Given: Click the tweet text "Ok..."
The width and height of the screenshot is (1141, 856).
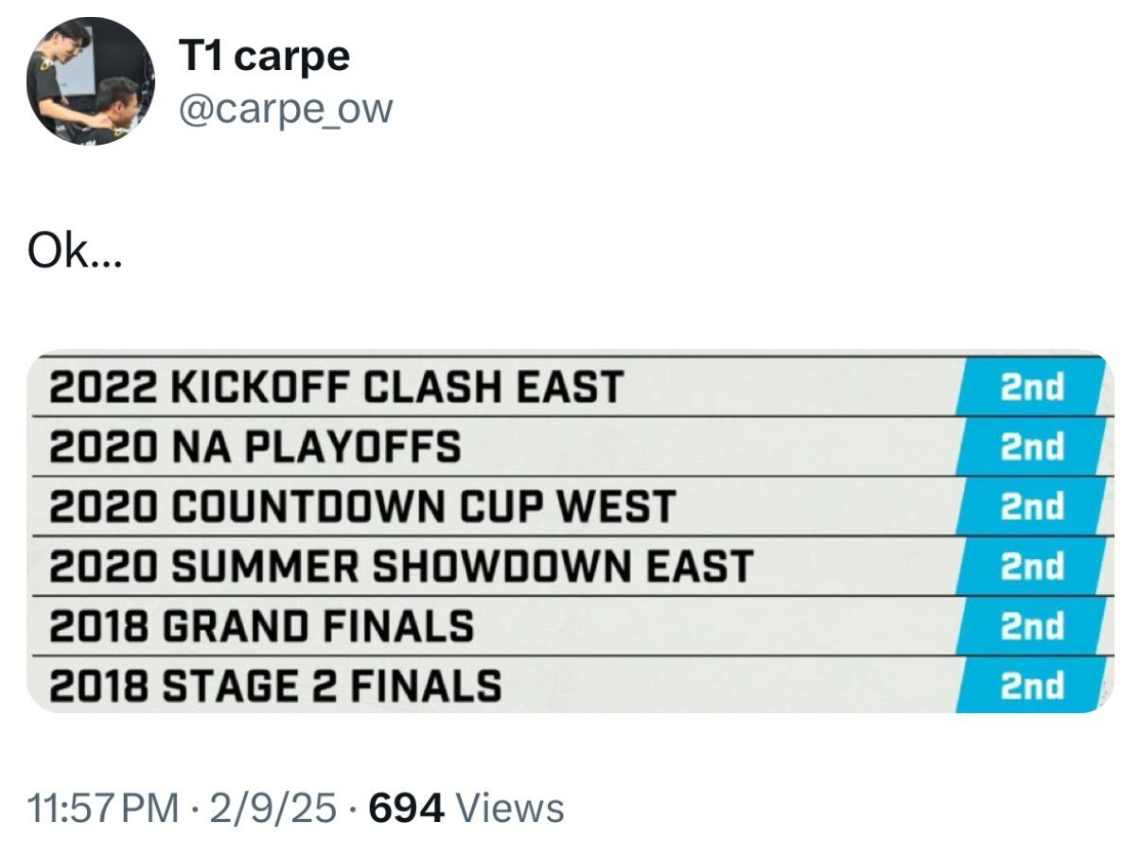Looking at the screenshot, I should pyautogui.click(x=74, y=255).
